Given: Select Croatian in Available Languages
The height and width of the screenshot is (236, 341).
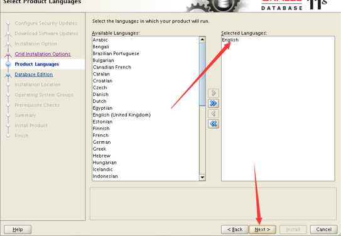Looking at the screenshot, I should click(x=146, y=81).
